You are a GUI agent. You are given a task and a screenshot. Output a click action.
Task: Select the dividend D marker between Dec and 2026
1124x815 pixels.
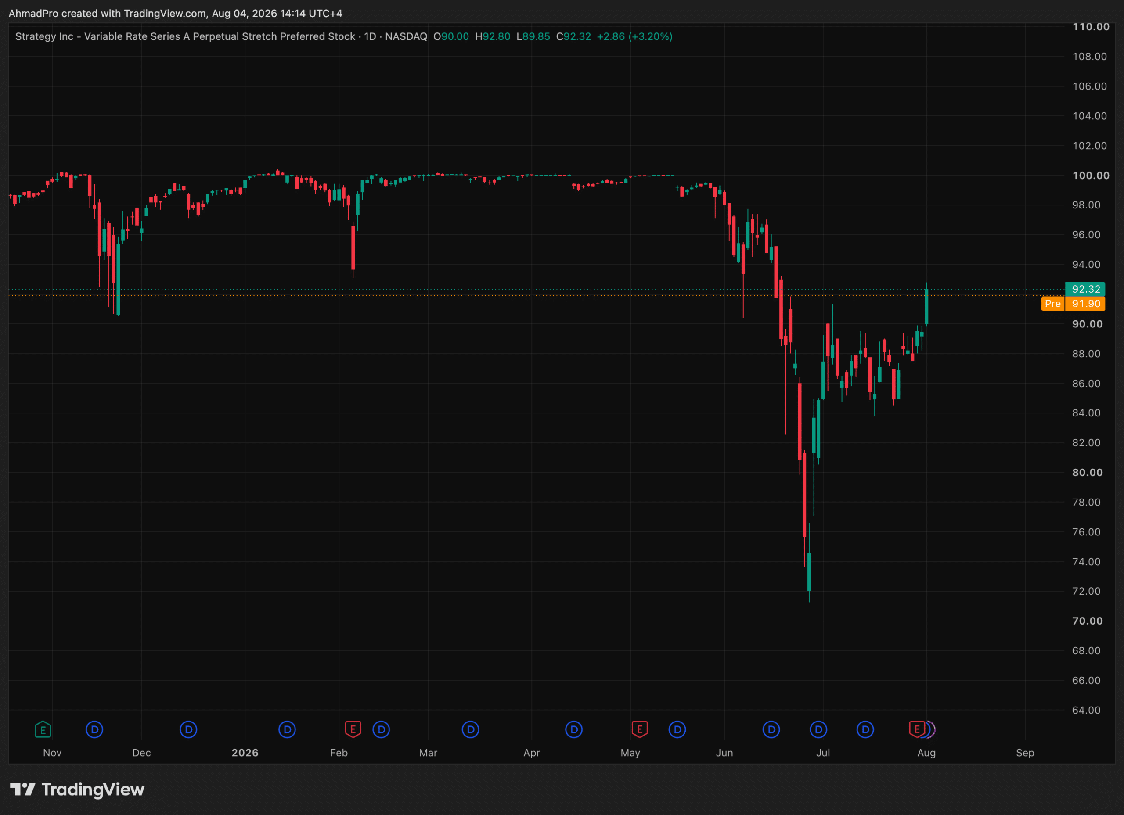[188, 729]
